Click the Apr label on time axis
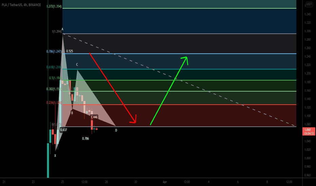 pyautogui.click(x=165, y=182)
